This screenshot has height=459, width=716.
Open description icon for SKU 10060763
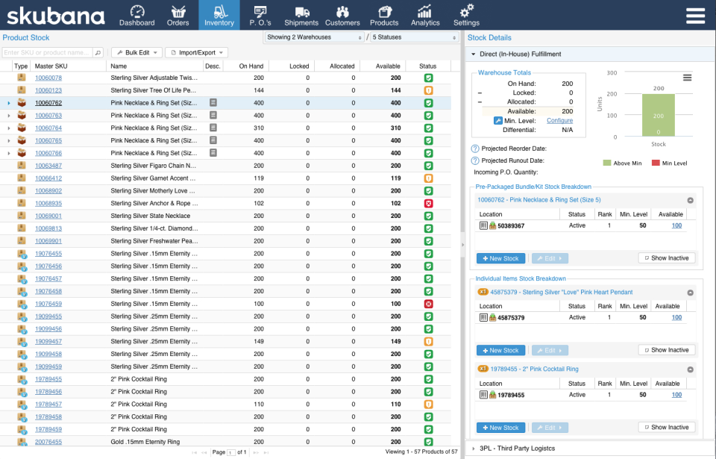click(213, 115)
